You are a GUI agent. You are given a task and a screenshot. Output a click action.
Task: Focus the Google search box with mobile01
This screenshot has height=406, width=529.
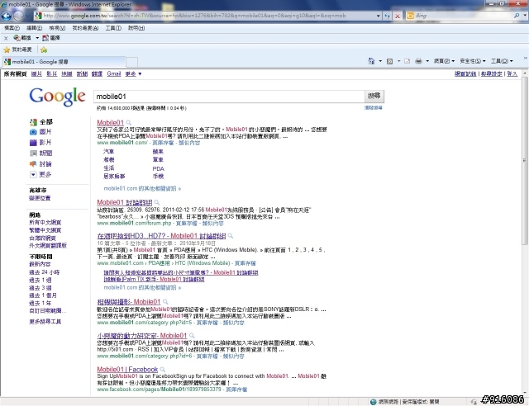point(229,97)
